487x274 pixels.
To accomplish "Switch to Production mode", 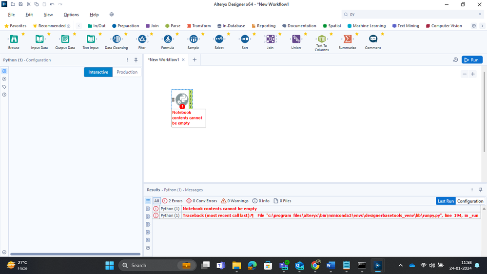I will 127,72.
